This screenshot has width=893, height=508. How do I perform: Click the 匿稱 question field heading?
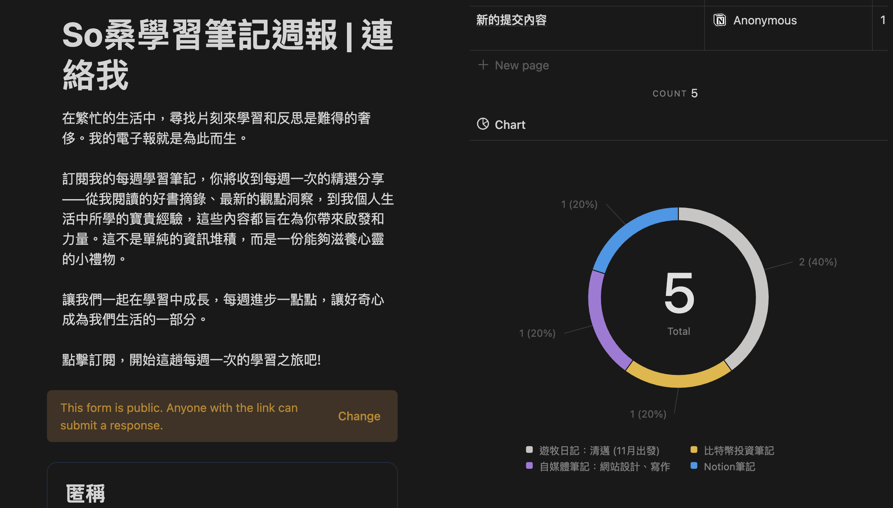pos(85,494)
